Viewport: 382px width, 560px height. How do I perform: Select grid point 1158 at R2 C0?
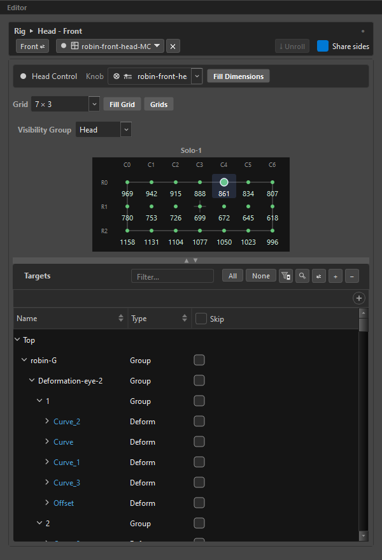[x=127, y=231]
